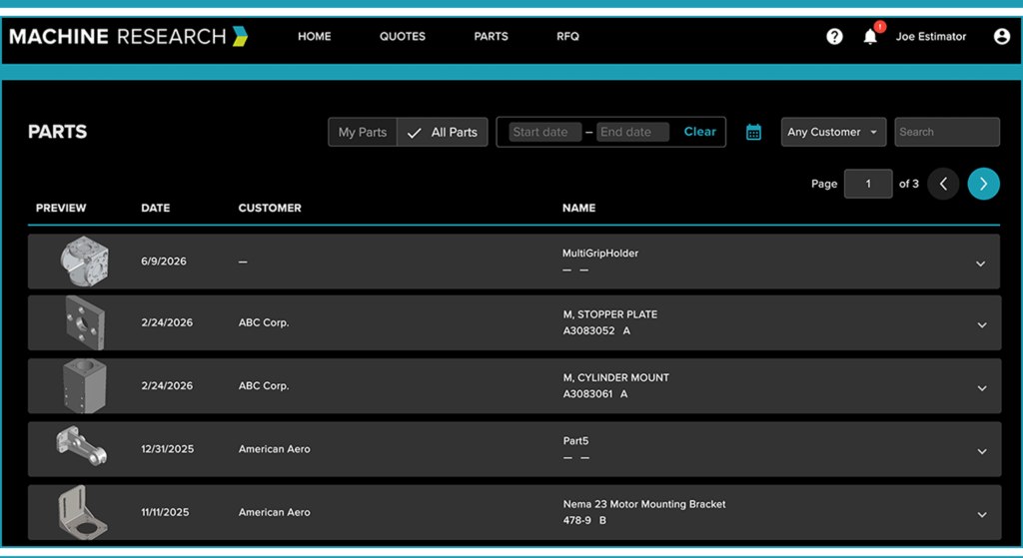
Task: Clear the date range filter
Action: [699, 132]
